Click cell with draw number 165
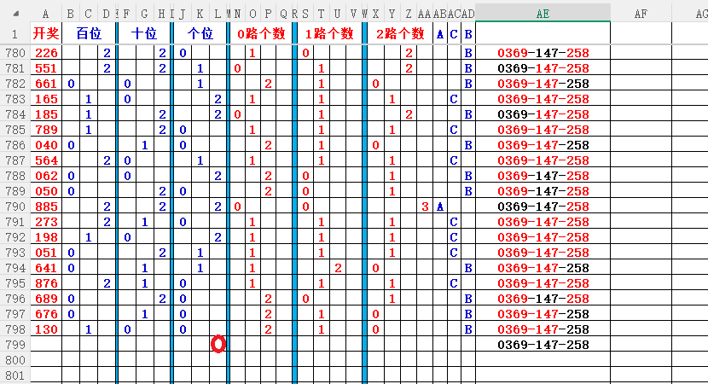Screen dimensions: 708x384 tap(45, 99)
